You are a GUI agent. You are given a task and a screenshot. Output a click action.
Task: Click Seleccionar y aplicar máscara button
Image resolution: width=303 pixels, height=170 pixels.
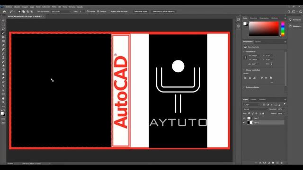[x=163, y=11]
